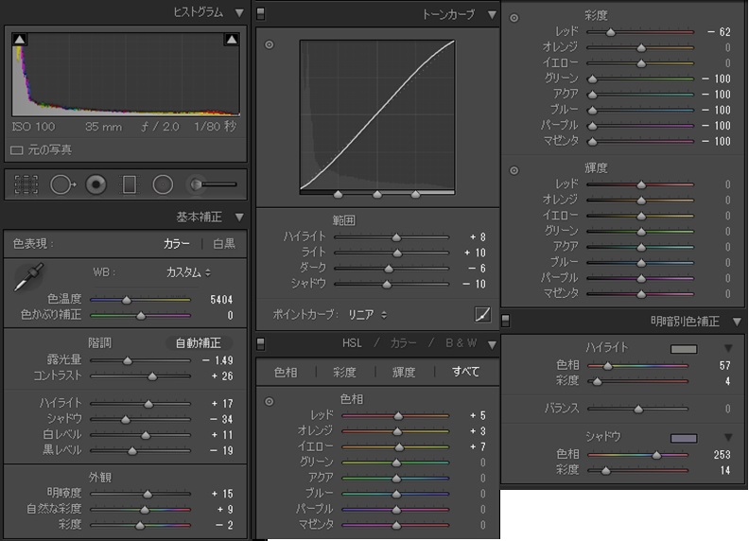Collapse the ヒストグラム panel
749x541 pixels.
click(239, 13)
